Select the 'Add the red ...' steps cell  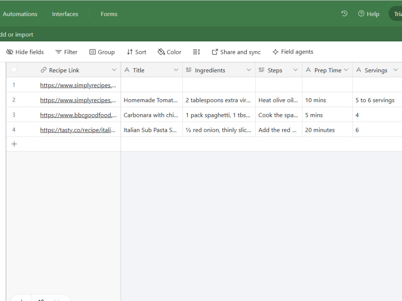tap(279, 130)
